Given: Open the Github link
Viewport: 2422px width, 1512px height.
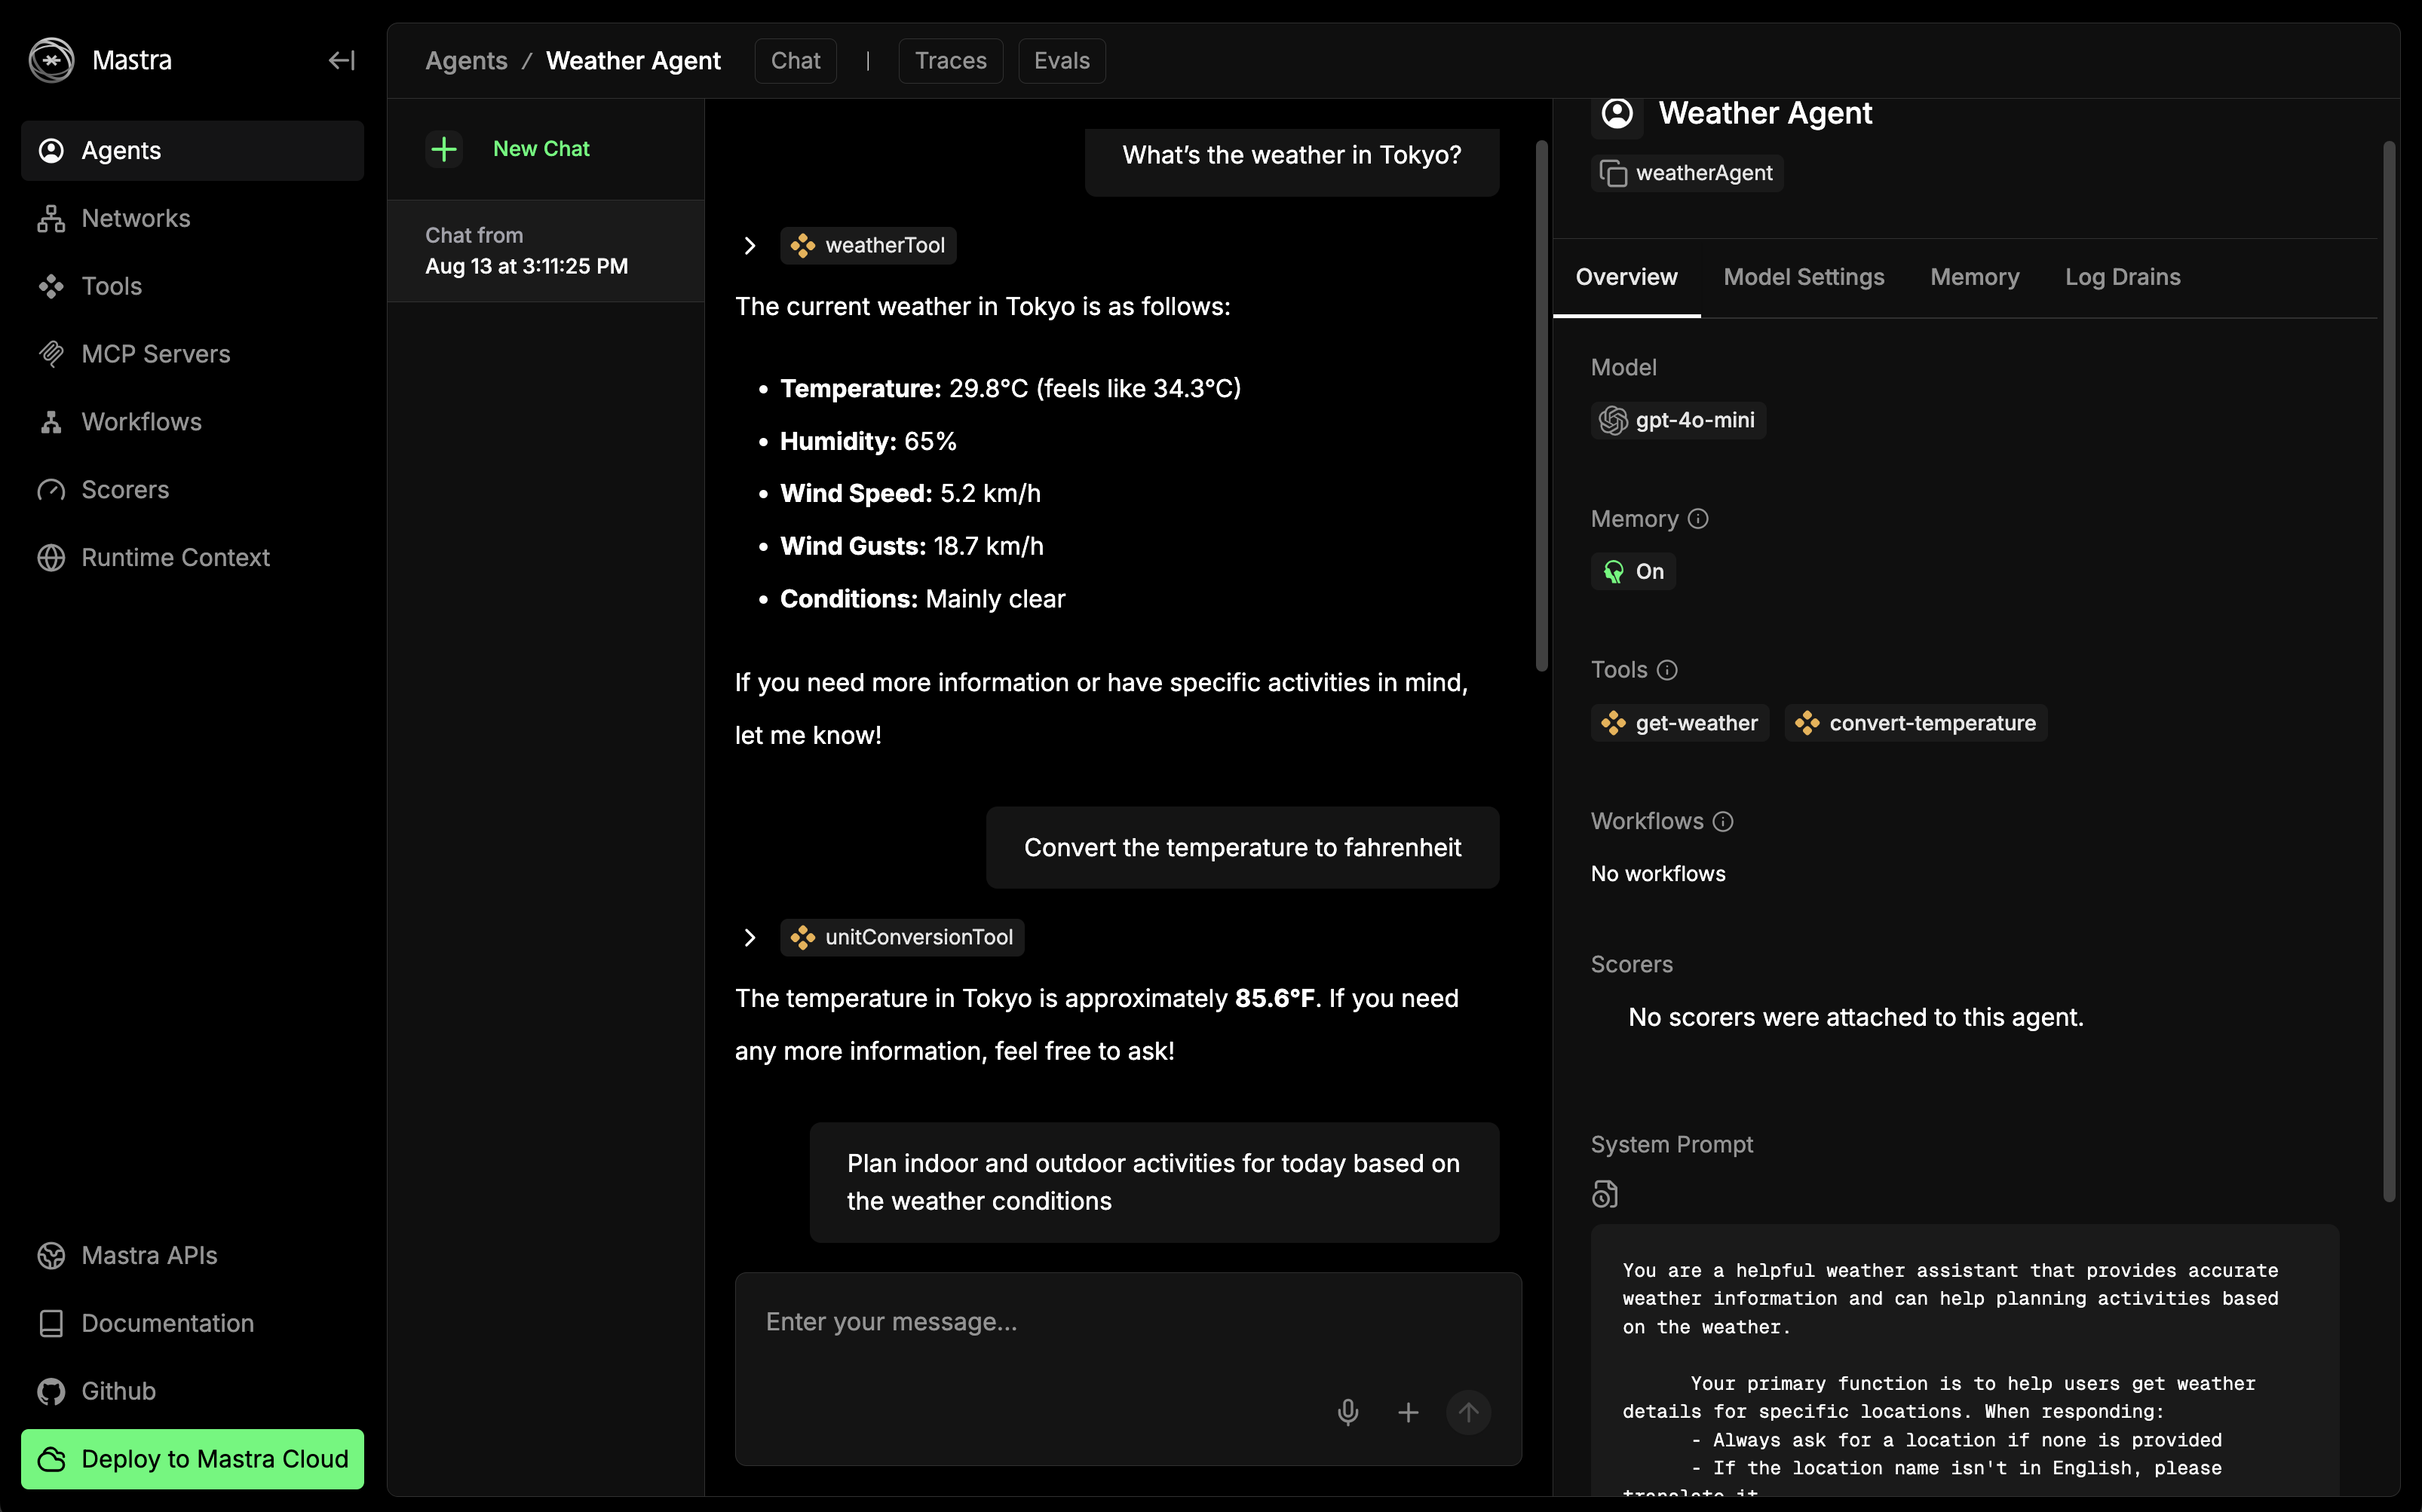Looking at the screenshot, I should click(192, 1392).
